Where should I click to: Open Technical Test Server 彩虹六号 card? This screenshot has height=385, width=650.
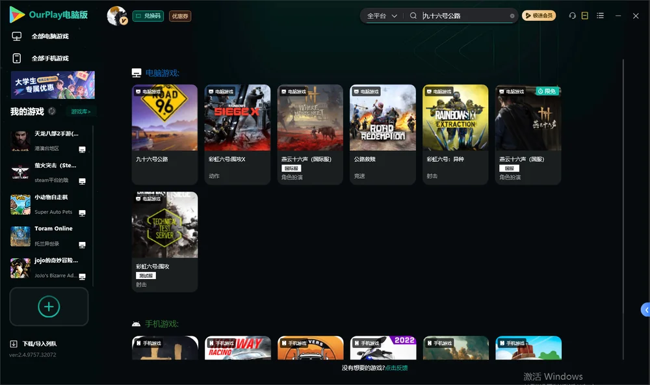coord(164,242)
